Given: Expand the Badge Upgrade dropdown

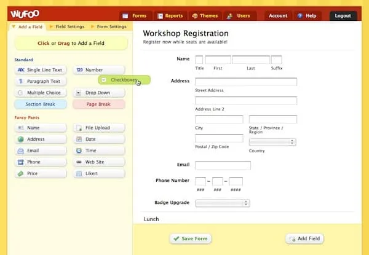Looking at the screenshot, I should (x=222, y=203).
